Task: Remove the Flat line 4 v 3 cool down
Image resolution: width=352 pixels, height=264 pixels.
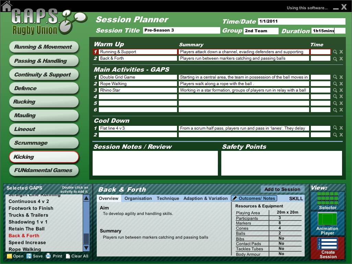Action: (x=341, y=128)
